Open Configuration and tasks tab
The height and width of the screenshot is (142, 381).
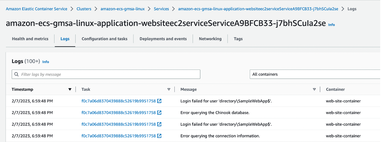[x=105, y=39]
